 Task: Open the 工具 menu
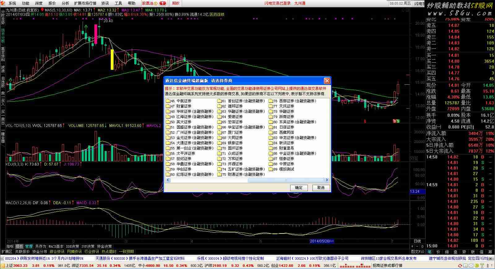(x=118, y=3)
